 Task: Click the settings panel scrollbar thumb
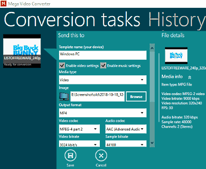[x=152, y=77]
